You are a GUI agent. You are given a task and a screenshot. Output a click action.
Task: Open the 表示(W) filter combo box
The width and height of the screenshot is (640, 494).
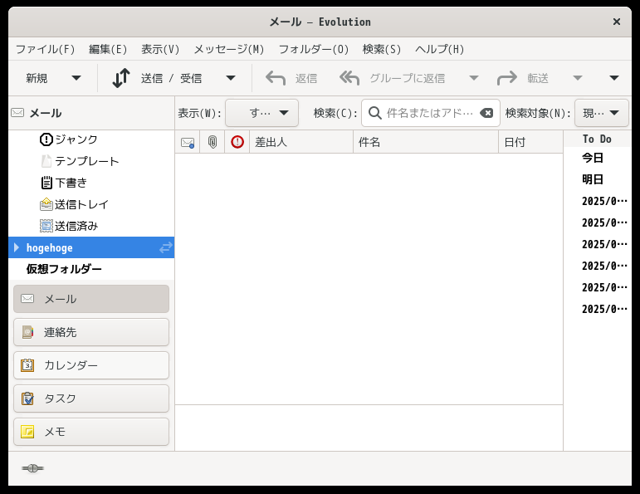pos(261,113)
